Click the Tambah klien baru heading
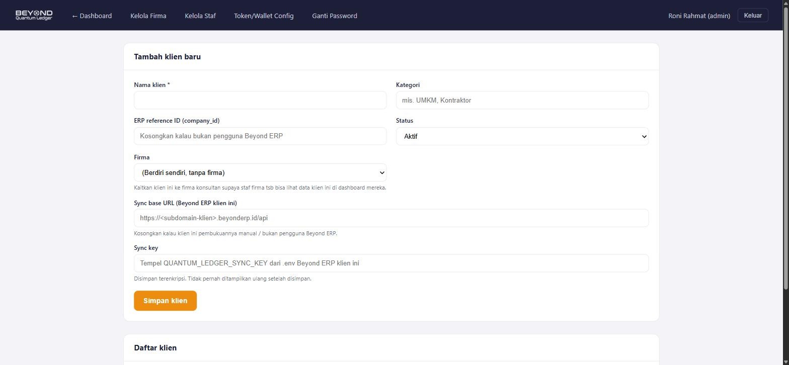The image size is (789, 365). (167, 57)
